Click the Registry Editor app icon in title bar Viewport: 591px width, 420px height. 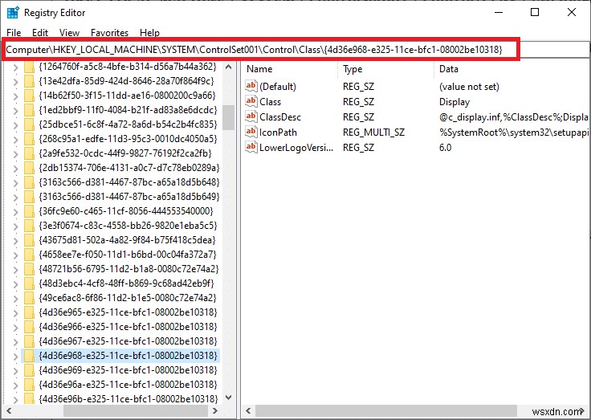[13, 12]
